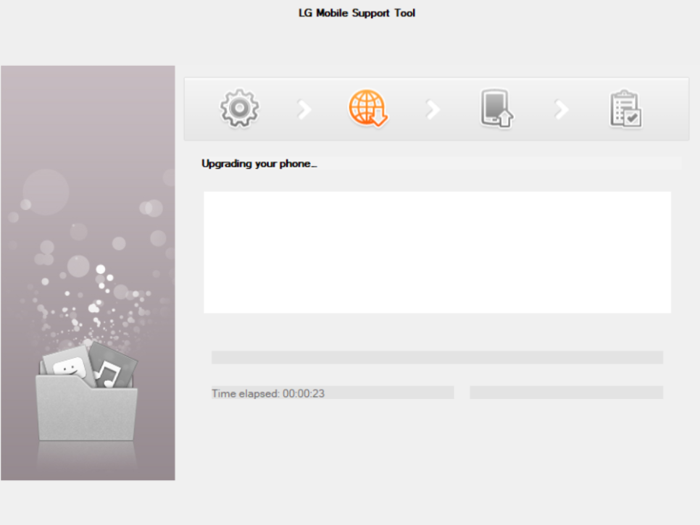
Task: Click the upgrade progress bar
Action: point(437,357)
